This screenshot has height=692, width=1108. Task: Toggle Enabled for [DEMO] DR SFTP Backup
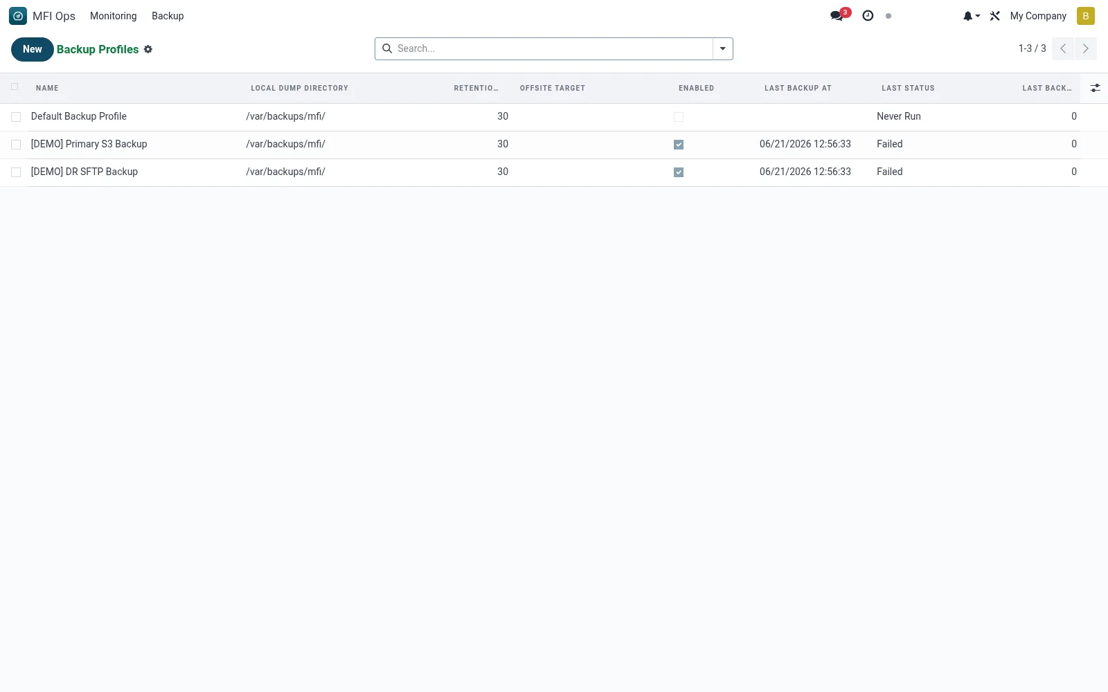point(679,172)
